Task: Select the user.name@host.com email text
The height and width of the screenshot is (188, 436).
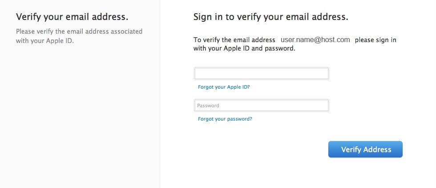Action: click(315, 39)
